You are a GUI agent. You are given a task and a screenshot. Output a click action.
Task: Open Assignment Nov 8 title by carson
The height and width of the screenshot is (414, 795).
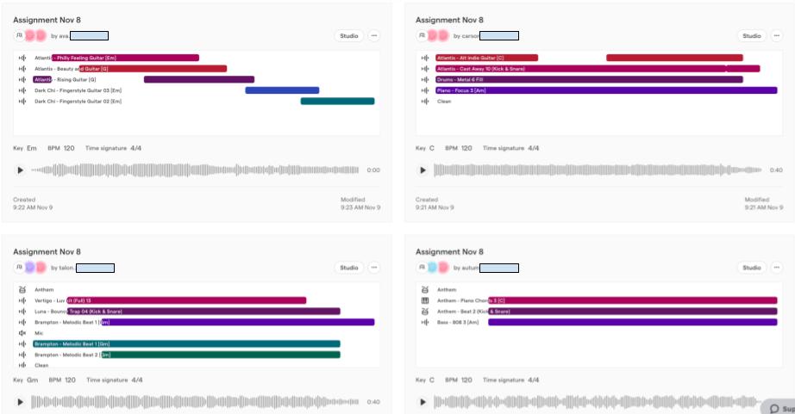[x=449, y=20]
